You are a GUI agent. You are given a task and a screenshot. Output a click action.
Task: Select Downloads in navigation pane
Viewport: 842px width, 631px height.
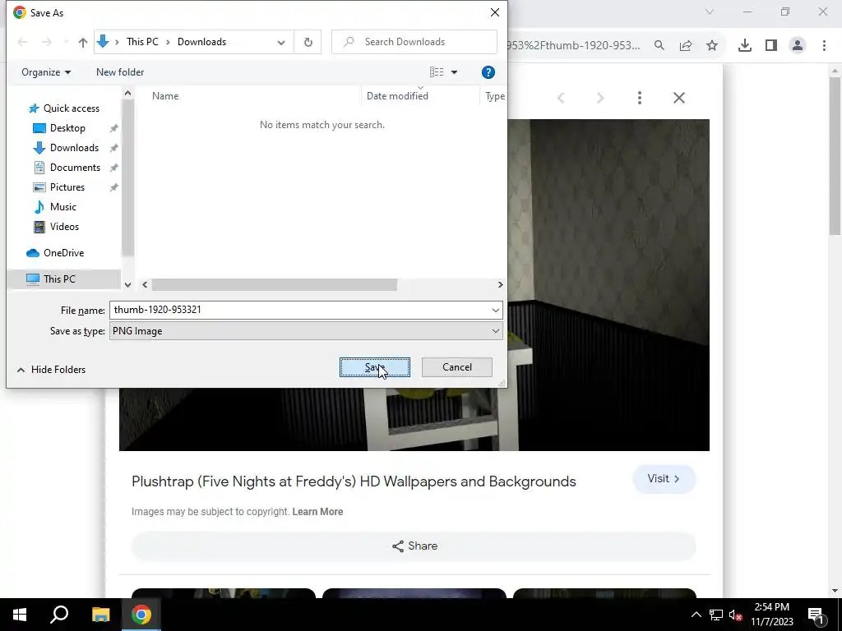pyautogui.click(x=74, y=148)
